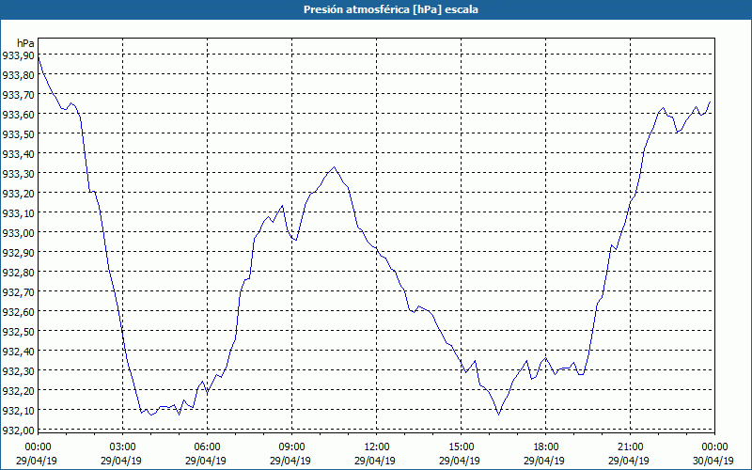Click the 06:00 time axis label
The height and width of the screenshot is (470, 752).
point(207,447)
